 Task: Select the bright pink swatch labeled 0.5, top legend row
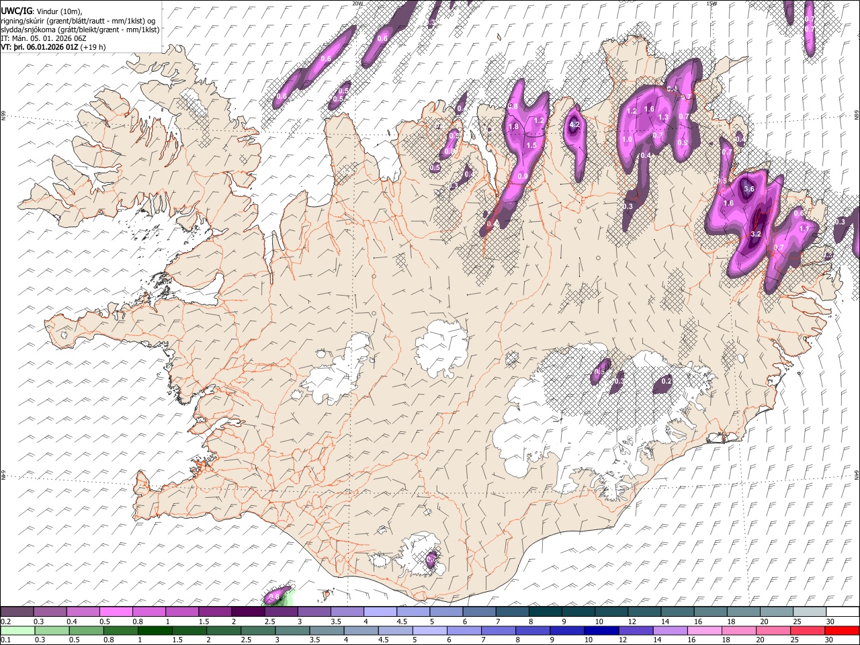pyautogui.click(x=116, y=612)
